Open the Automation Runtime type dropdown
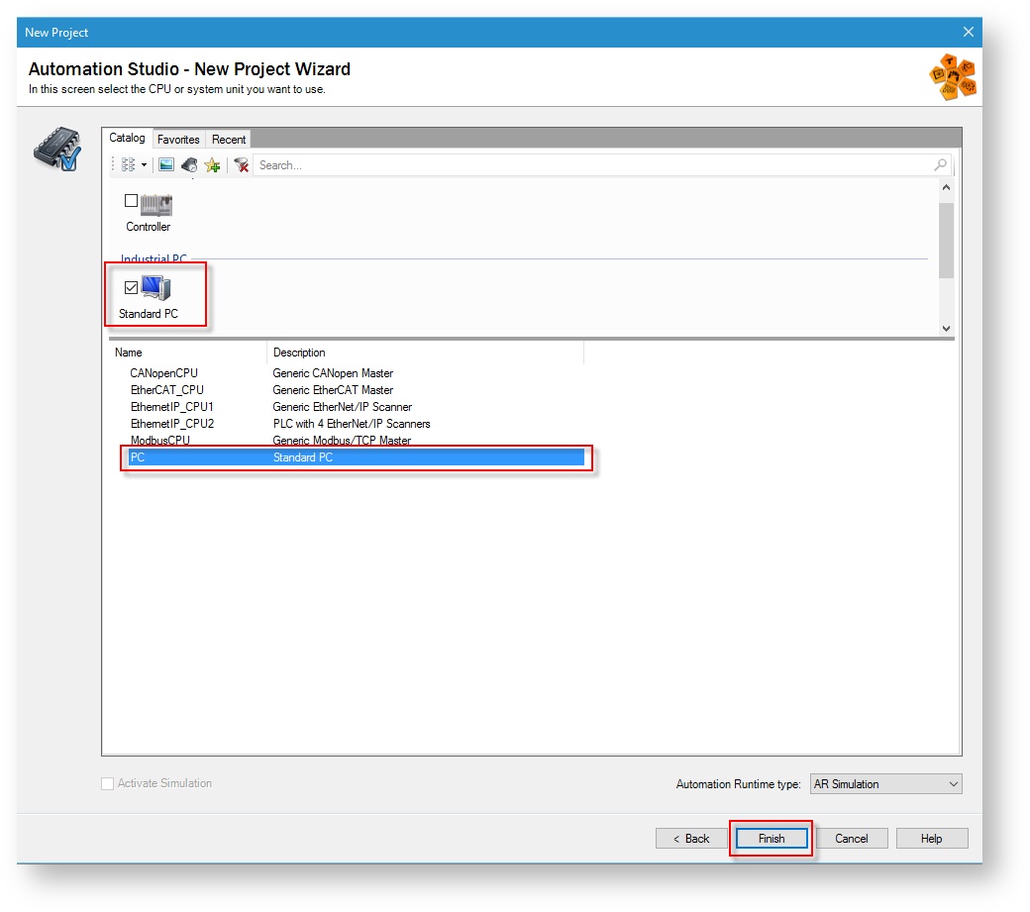The image size is (1030, 912). [885, 784]
